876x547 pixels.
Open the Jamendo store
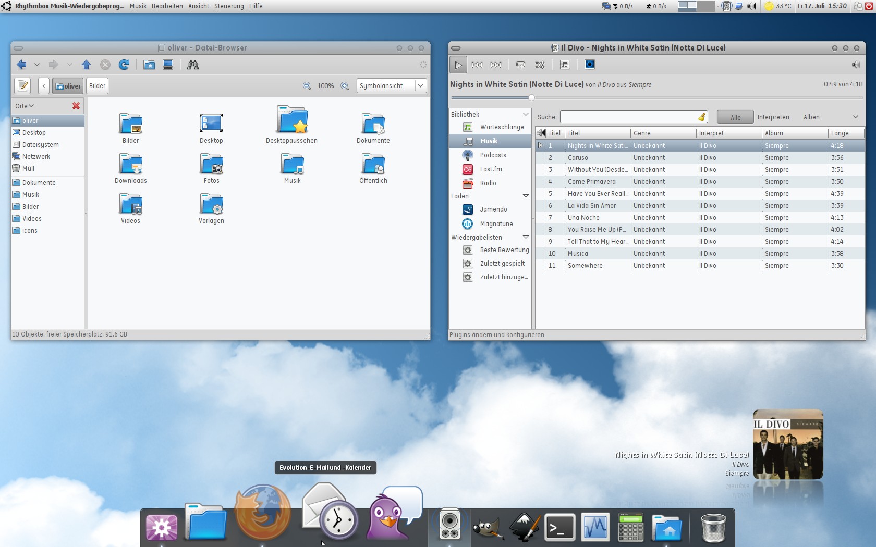coord(490,209)
